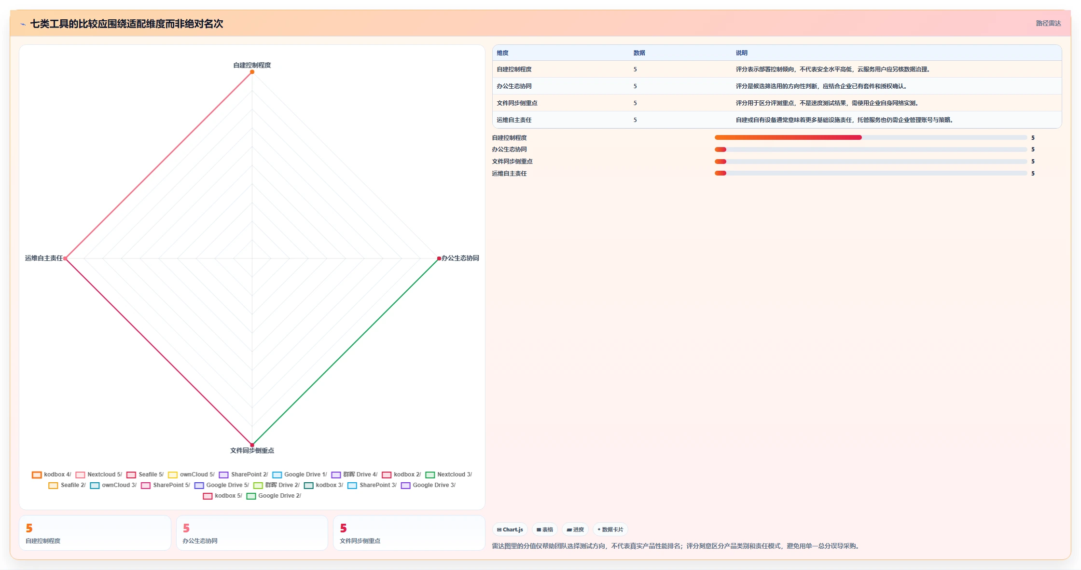Click the footnote starting 雷达图里的分值
Viewport: 1081px width, 570px height.
[x=677, y=546]
